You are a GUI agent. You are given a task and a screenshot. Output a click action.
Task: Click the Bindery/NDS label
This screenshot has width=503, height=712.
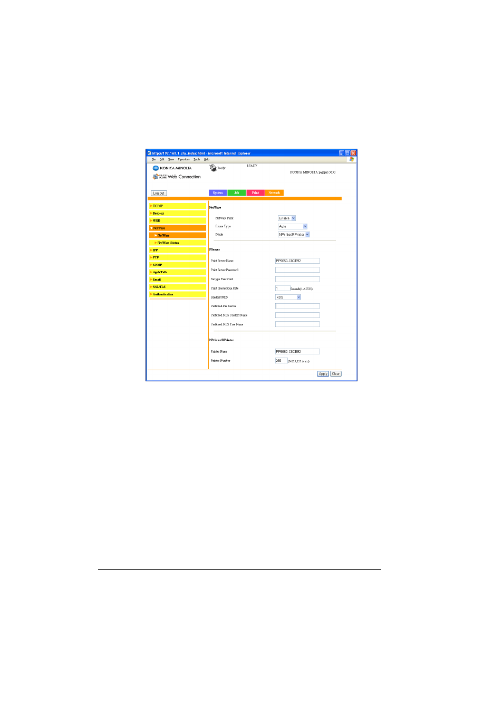click(219, 297)
